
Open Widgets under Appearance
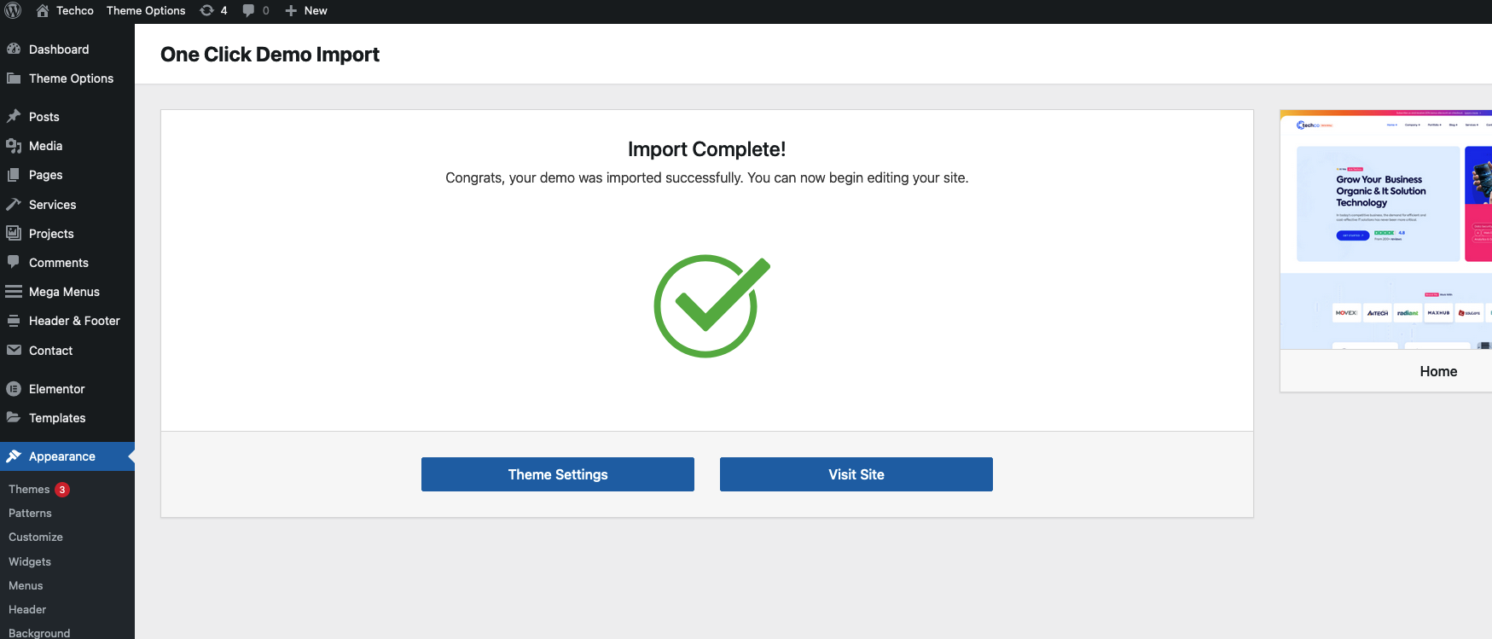30,561
